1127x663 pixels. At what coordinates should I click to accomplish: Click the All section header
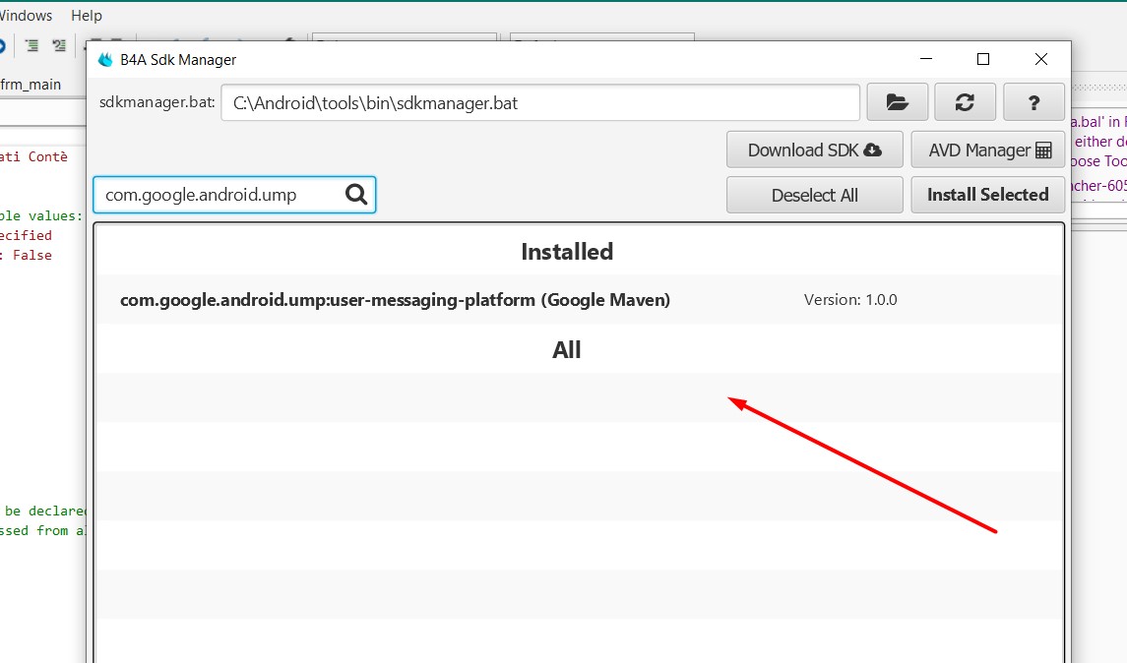coord(566,350)
